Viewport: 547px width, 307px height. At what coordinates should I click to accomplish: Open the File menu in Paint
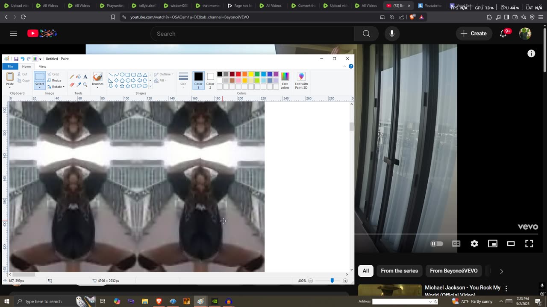tap(10, 67)
